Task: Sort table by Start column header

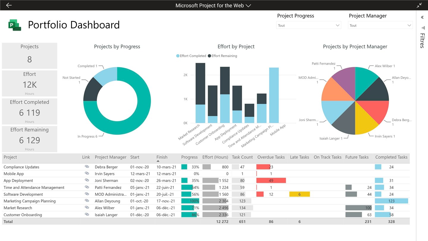Action: click(x=135, y=157)
